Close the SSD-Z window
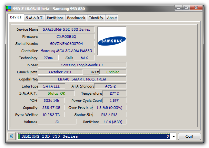209x148 pixels. [x=196, y=8]
